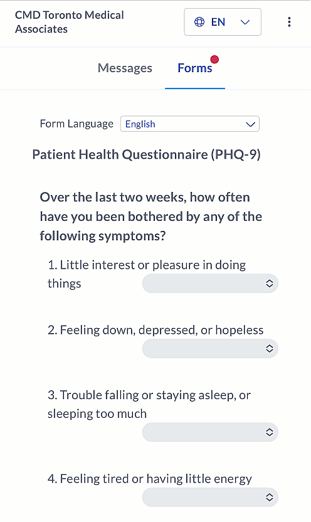Switch to the Messages tab
The height and width of the screenshot is (522, 311).
point(125,68)
